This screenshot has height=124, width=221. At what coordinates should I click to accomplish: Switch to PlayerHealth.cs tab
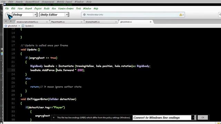tap(58, 22)
